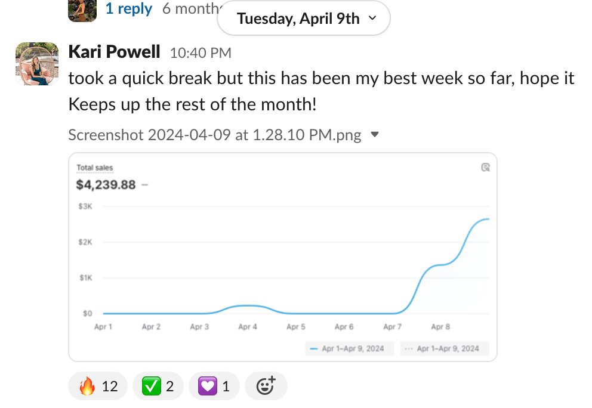Click the Kari Powell sender name
Viewport: 592px width, 408px height.
[115, 52]
